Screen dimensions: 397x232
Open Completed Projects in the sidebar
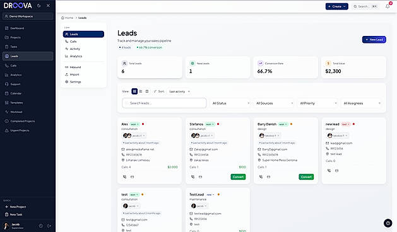click(28, 121)
